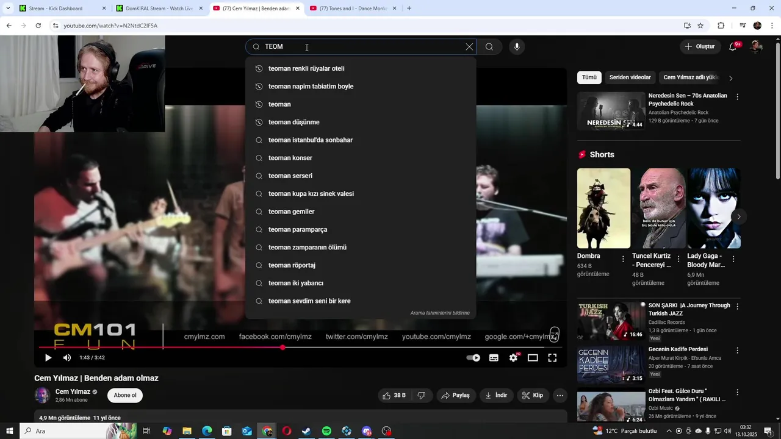The width and height of the screenshot is (781, 439).
Task: Open options menu for Tuncel Kurtiz short
Action: pos(678,259)
